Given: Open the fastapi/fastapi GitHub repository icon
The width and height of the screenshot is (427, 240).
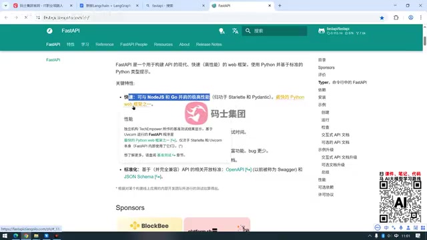Looking at the screenshot, I should click(x=322, y=31).
